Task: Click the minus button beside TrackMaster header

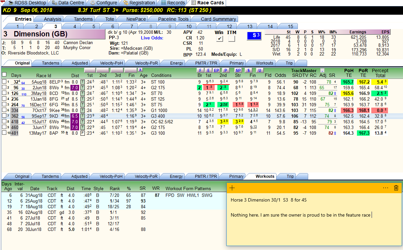Action: [x=322, y=71]
